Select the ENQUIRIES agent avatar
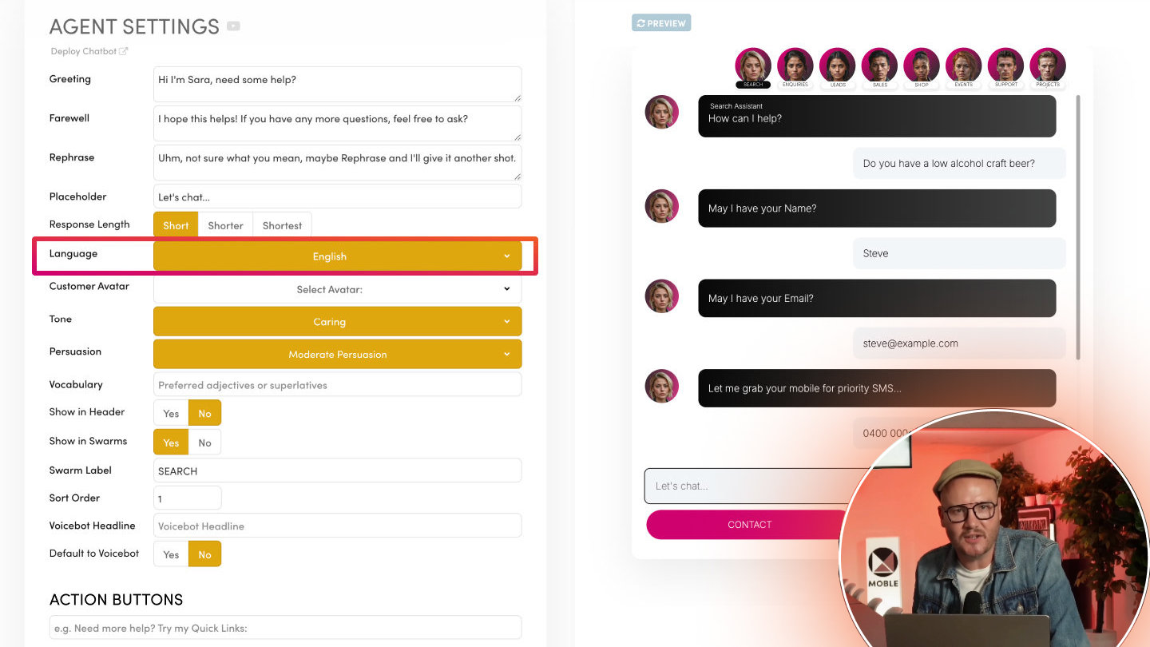This screenshot has height=647, width=1150. point(795,66)
